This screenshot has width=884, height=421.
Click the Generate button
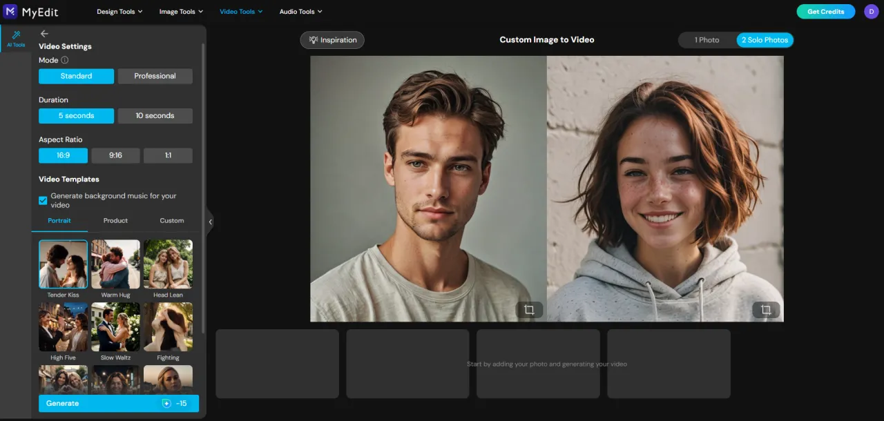pos(119,403)
